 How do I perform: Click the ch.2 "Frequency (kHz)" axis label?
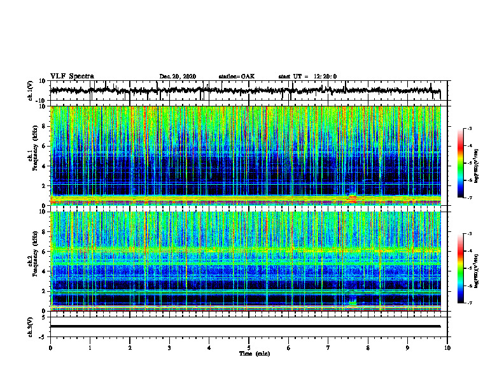pos(35,253)
